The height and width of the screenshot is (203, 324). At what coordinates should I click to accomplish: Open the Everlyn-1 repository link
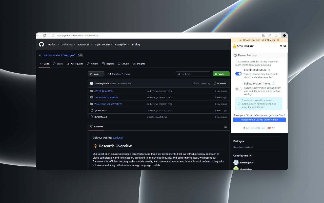[x=69, y=55]
